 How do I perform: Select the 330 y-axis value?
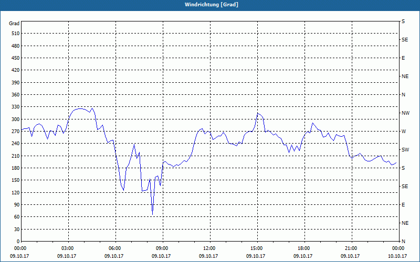point(16,107)
